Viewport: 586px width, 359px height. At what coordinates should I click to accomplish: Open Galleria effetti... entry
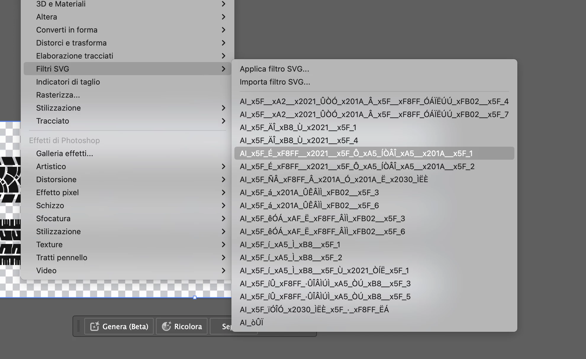(x=65, y=153)
